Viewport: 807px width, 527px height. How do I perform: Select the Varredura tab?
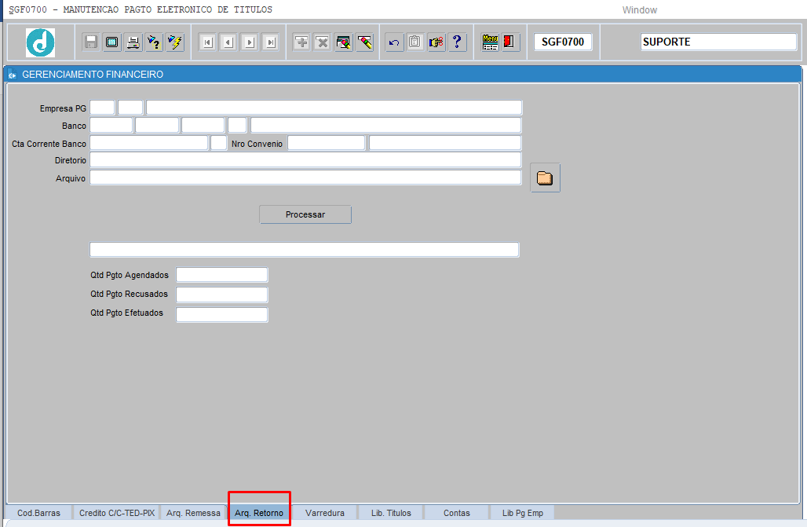325,513
